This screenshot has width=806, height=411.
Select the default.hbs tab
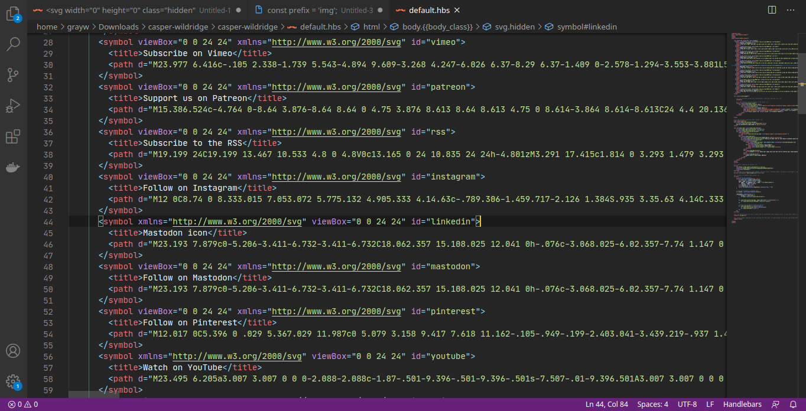pos(428,10)
